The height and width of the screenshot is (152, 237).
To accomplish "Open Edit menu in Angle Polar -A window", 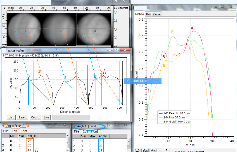I will point(15,131).
